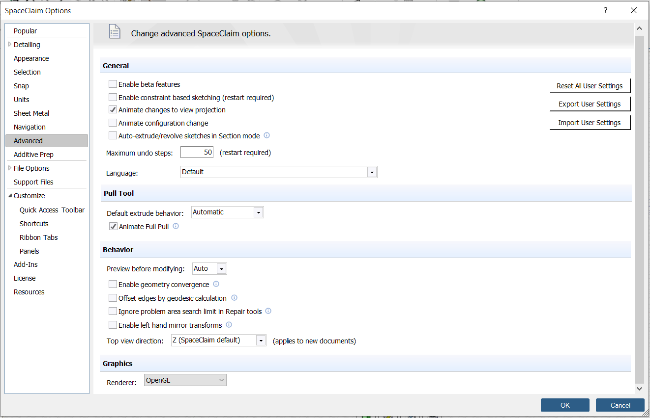Click the vertical scrollbar down arrow
Screen dimensions: 650x418
click(x=639, y=389)
